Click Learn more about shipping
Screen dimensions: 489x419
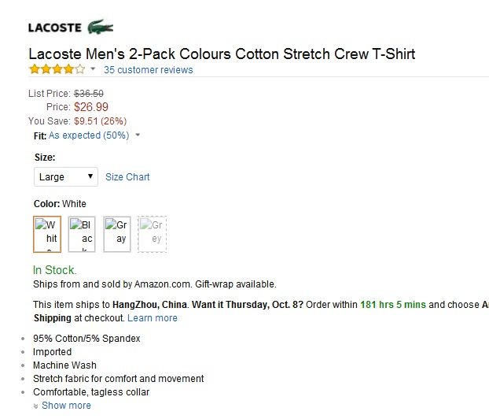pyautogui.click(x=153, y=317)
